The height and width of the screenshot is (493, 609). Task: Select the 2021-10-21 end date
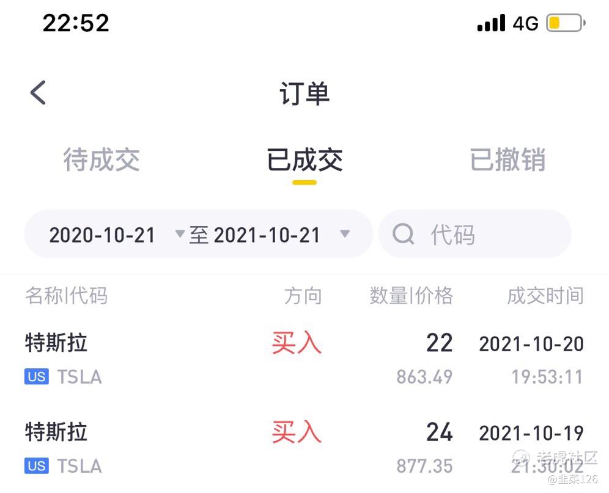coord(267,235)
